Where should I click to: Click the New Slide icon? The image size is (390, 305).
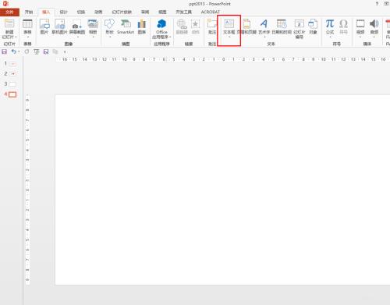pyautogui.click(x=9, y=23)
